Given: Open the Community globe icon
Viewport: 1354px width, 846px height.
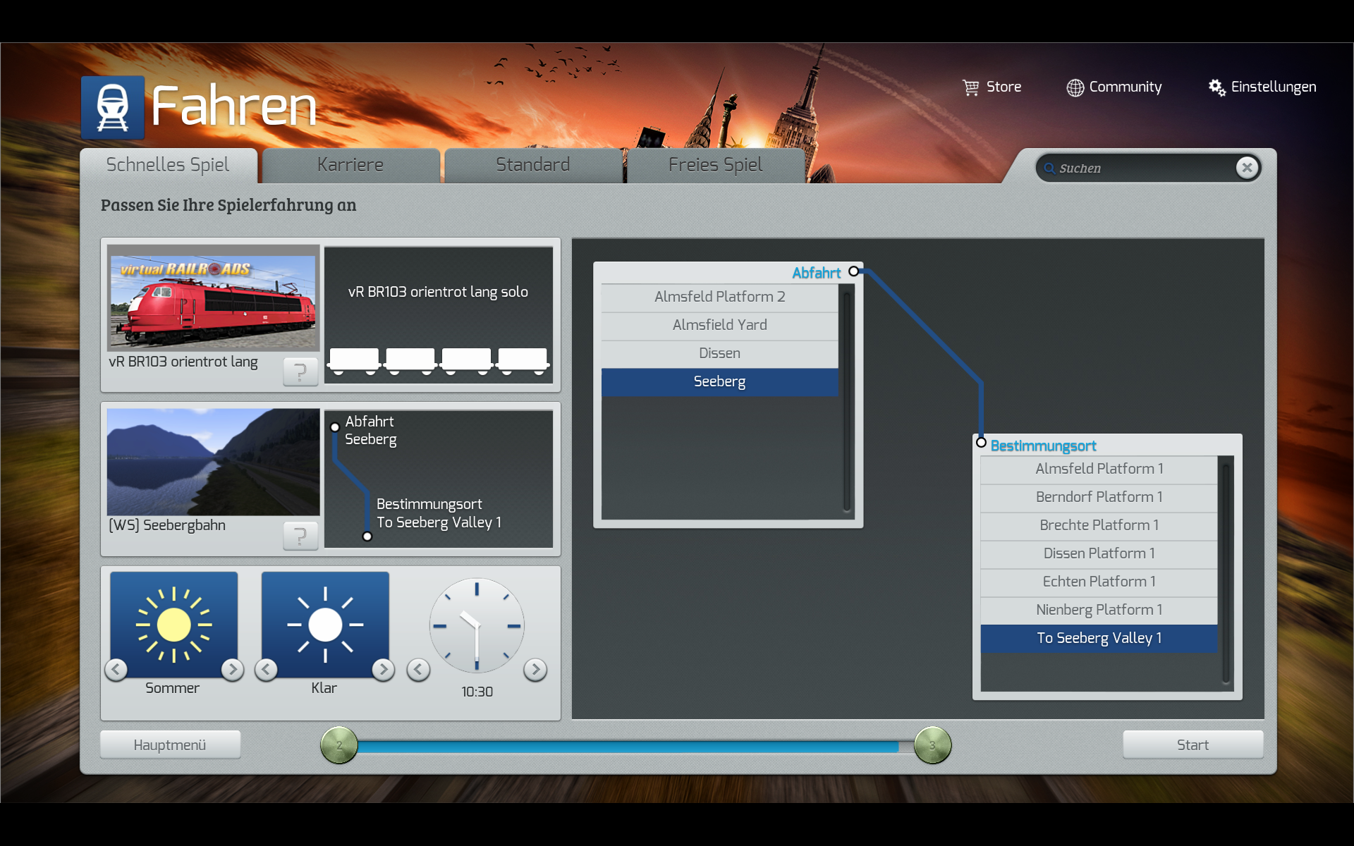Looking at the screenshot, I should 1075,87.
